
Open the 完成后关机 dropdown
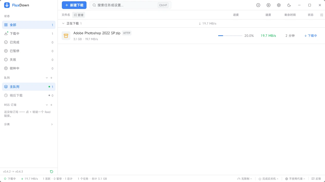click(269, 179)
